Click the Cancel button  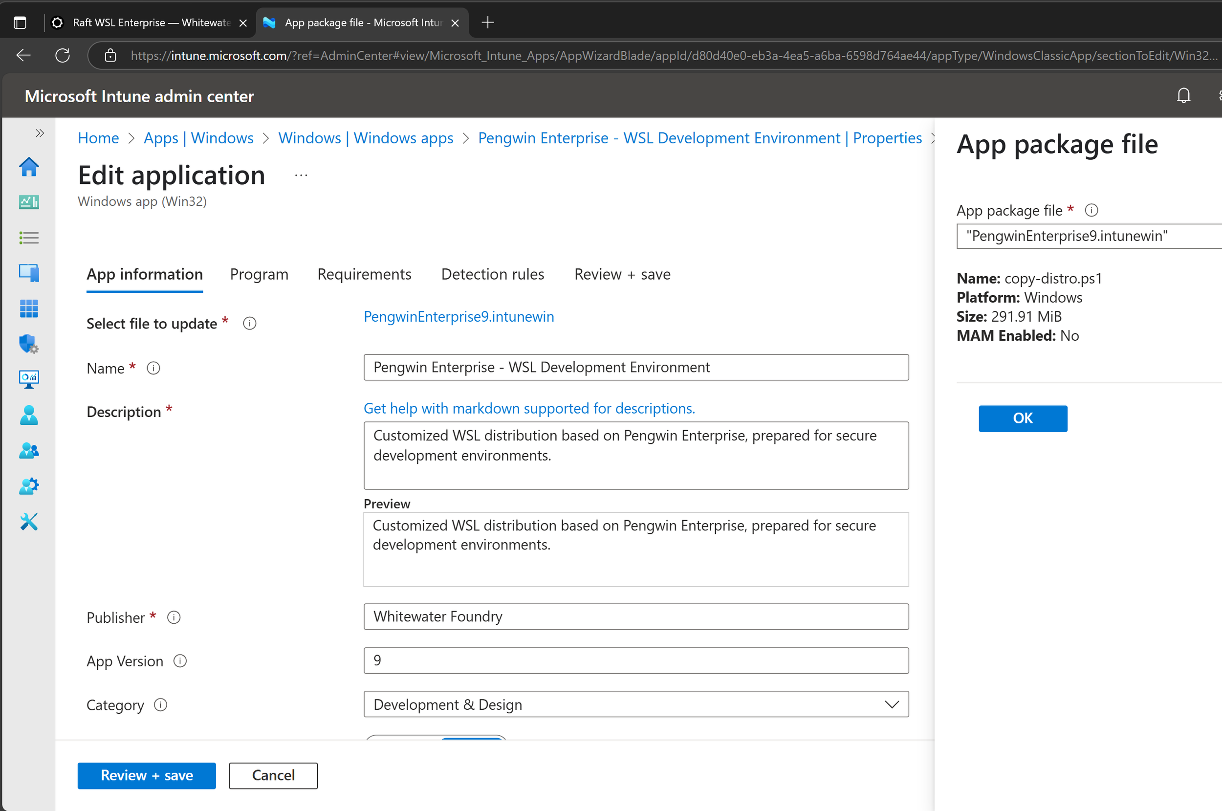pyautogui.click(x=273, y=775)
